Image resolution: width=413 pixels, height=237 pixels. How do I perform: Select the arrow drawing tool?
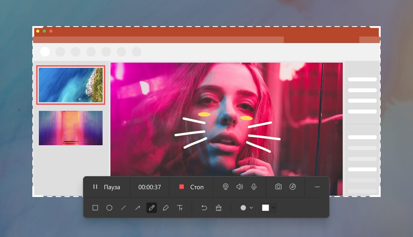(138, 208)
